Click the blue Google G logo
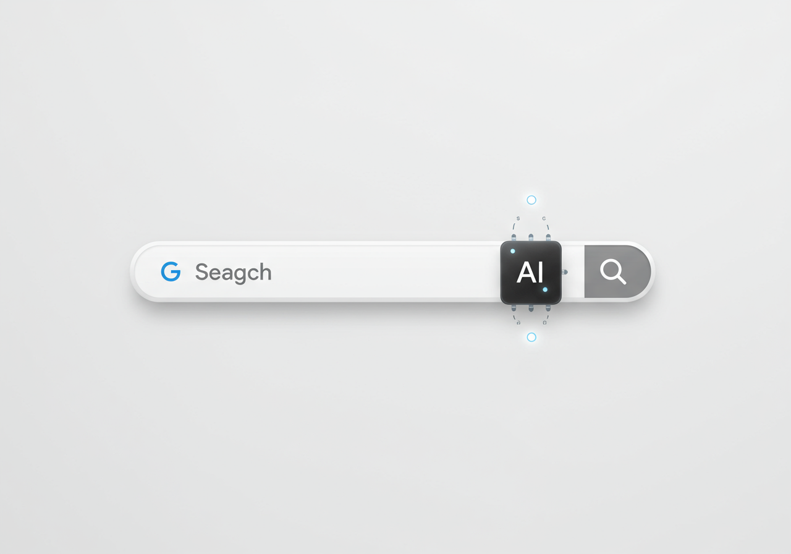Image resolution: width=791 pixels, height=554 pixels. click(x=171, y=271)
